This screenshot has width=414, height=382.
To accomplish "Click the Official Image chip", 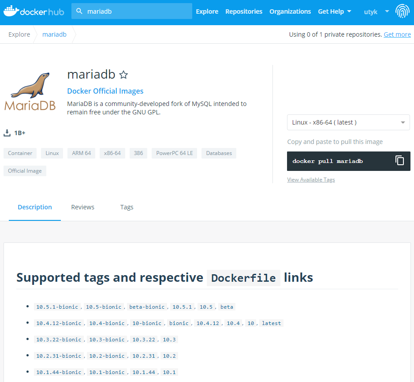I will (25, 171).
